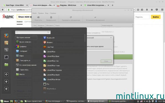Click Проверить обновления in Update Manager toolbar
This screenshot has width=165, height=103.
coord(71,19)
